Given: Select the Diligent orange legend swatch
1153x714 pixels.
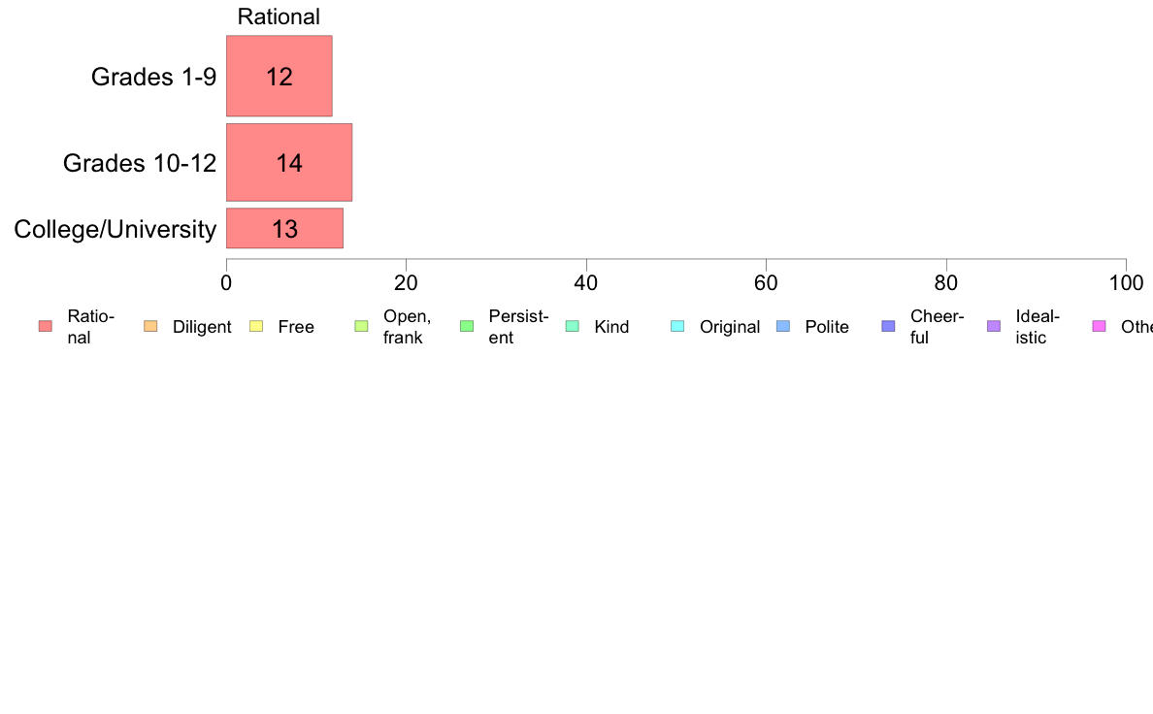Looking at the screenshot, I should [x=150, y=327].
